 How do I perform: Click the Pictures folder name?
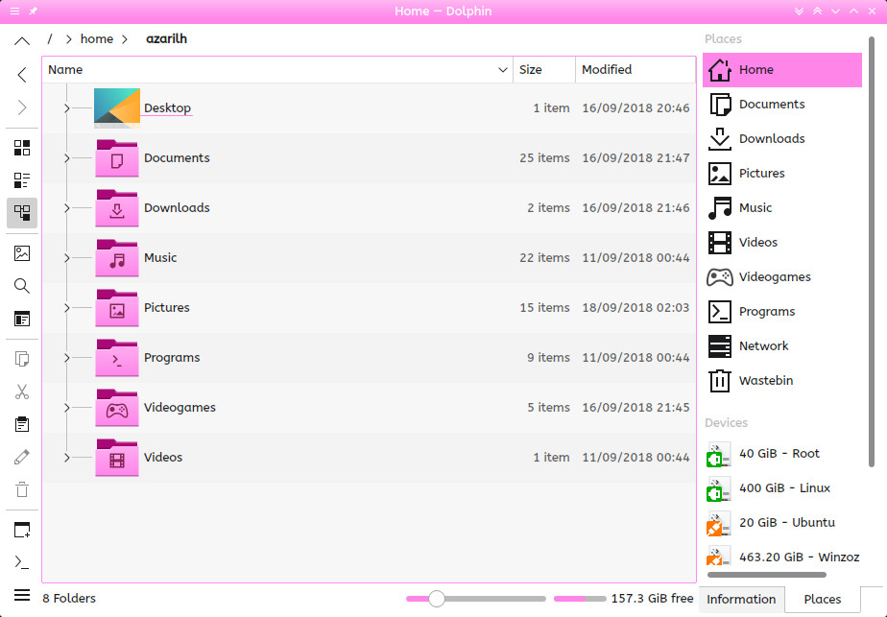point(167,308)
